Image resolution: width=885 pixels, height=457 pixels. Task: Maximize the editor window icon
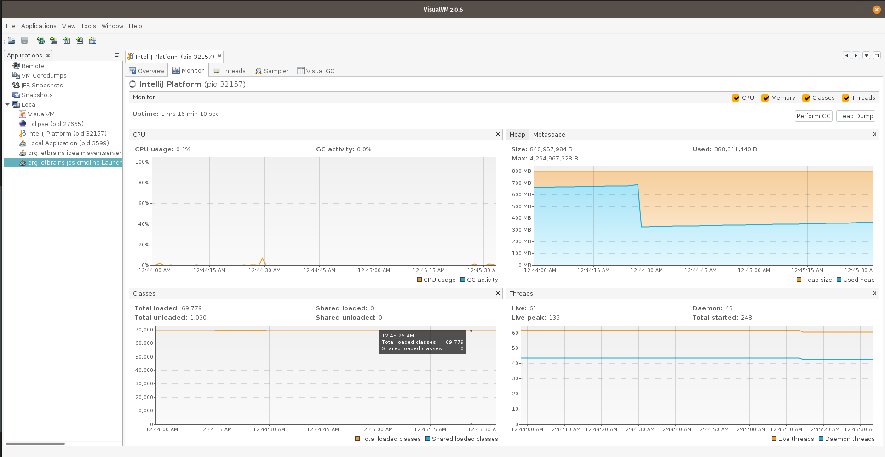point(877,56)
